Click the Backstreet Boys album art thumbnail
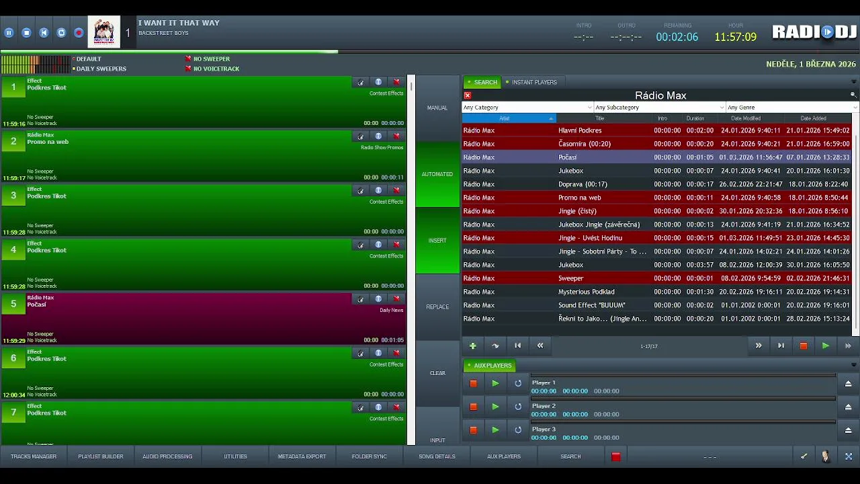Image resolution: width=860 pixels, height=484 pixels. [x=104, y=32]
